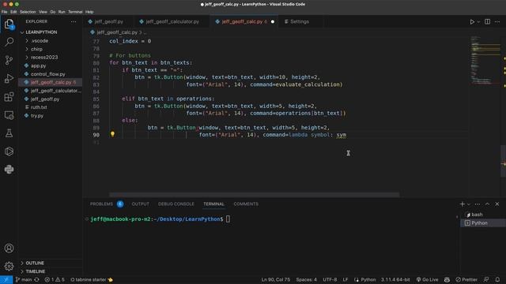Image resolution: width=506 pixels, height=284 pixels.
Task: Open the COMMENTS panel tab
Action: (x=246, y=204)
